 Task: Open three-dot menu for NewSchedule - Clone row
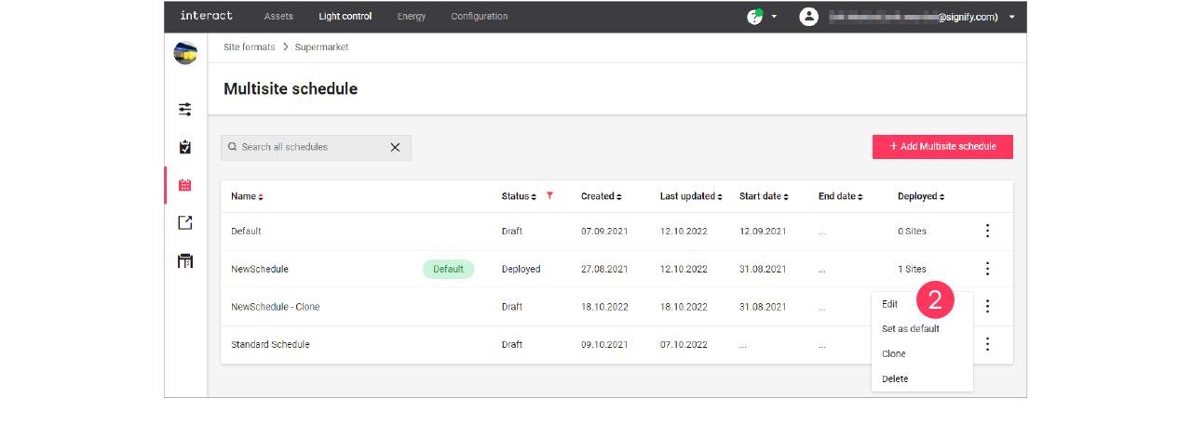[x=987, y=306]
